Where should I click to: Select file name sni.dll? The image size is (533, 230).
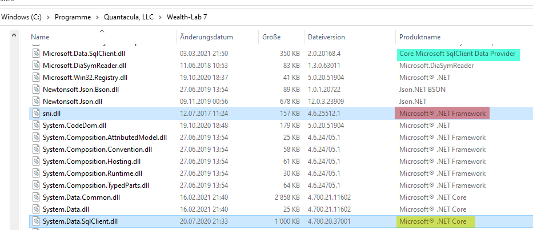tap(51, 114)
